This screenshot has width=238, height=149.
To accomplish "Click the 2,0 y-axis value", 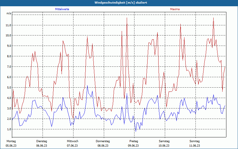I will pos(9,119).
